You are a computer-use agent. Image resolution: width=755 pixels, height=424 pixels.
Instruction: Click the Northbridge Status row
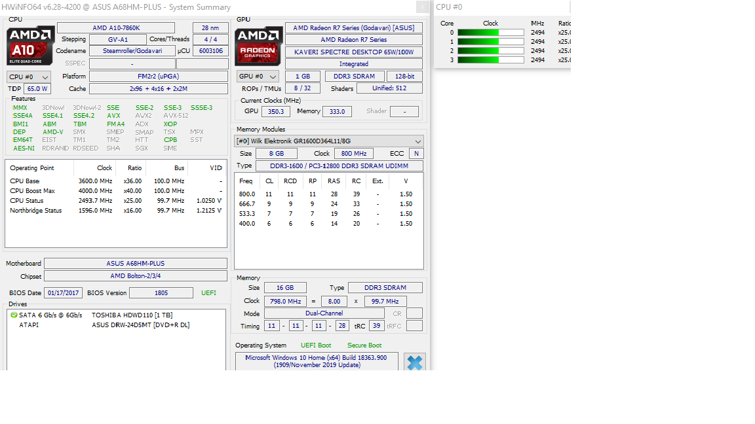point(115,211)
